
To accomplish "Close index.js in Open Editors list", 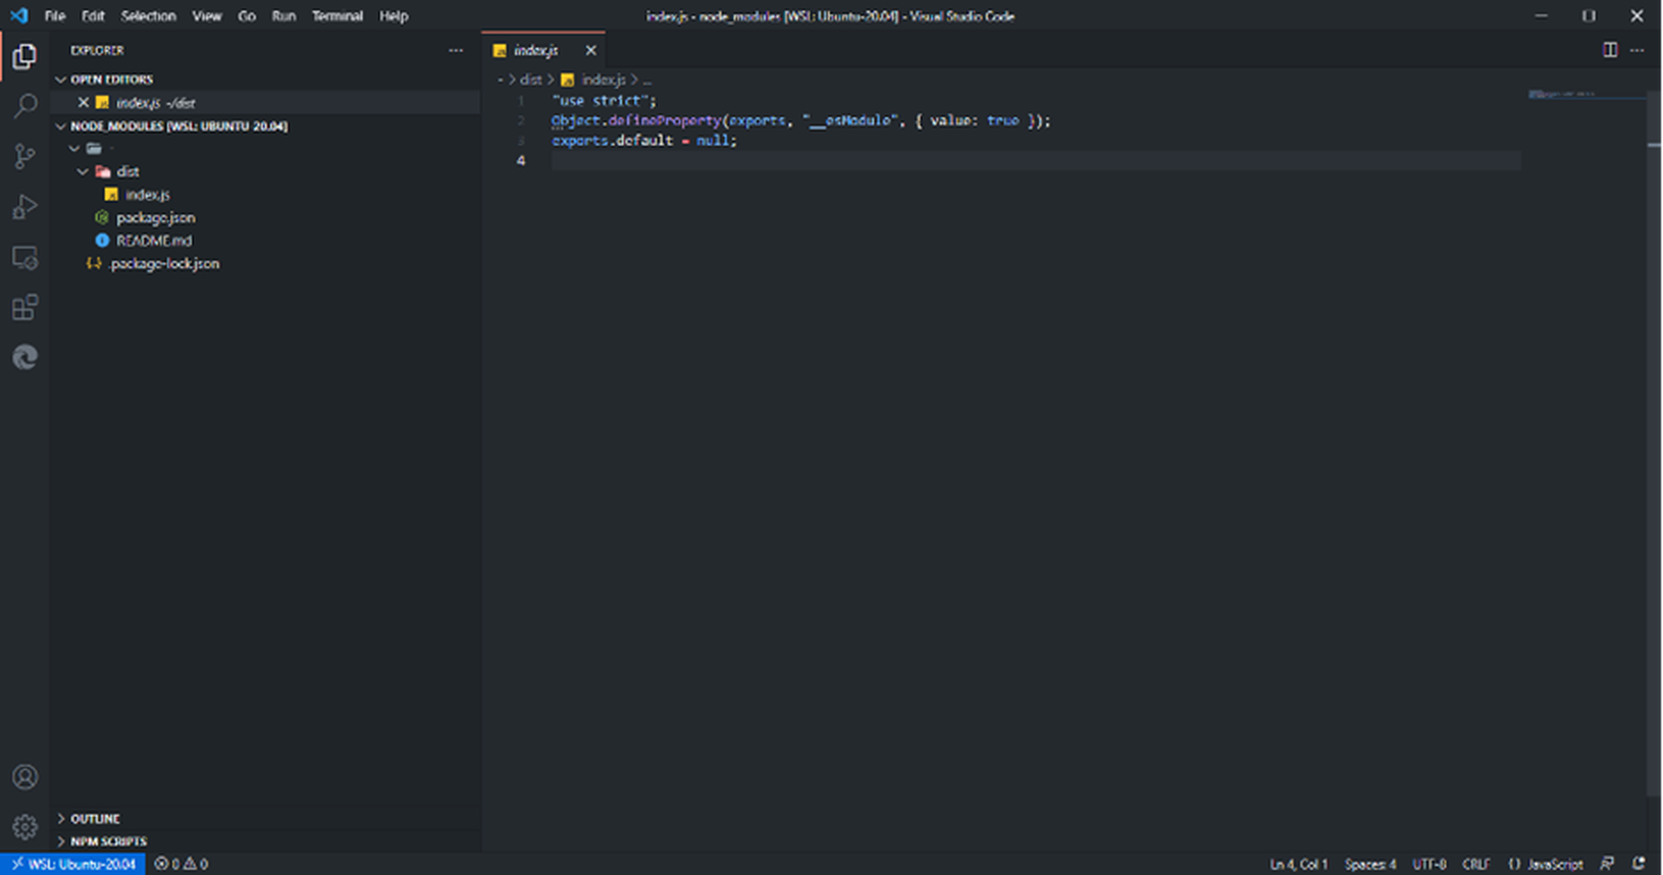I will click(83, 102).
